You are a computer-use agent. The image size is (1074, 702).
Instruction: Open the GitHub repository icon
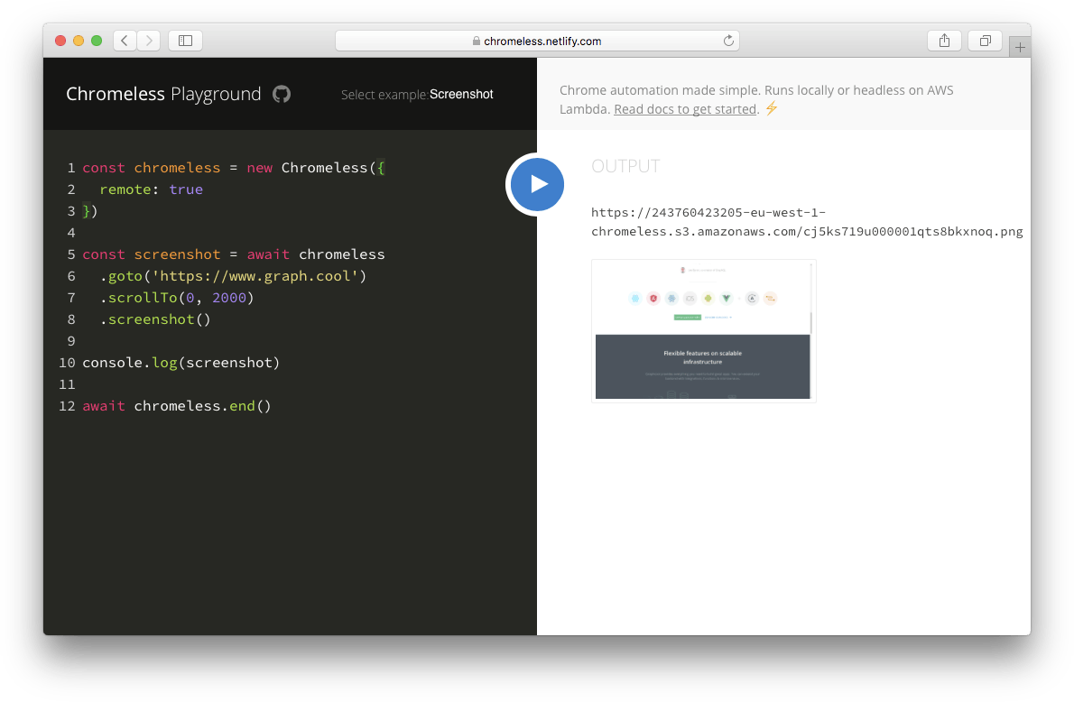(x=282, y=94)
